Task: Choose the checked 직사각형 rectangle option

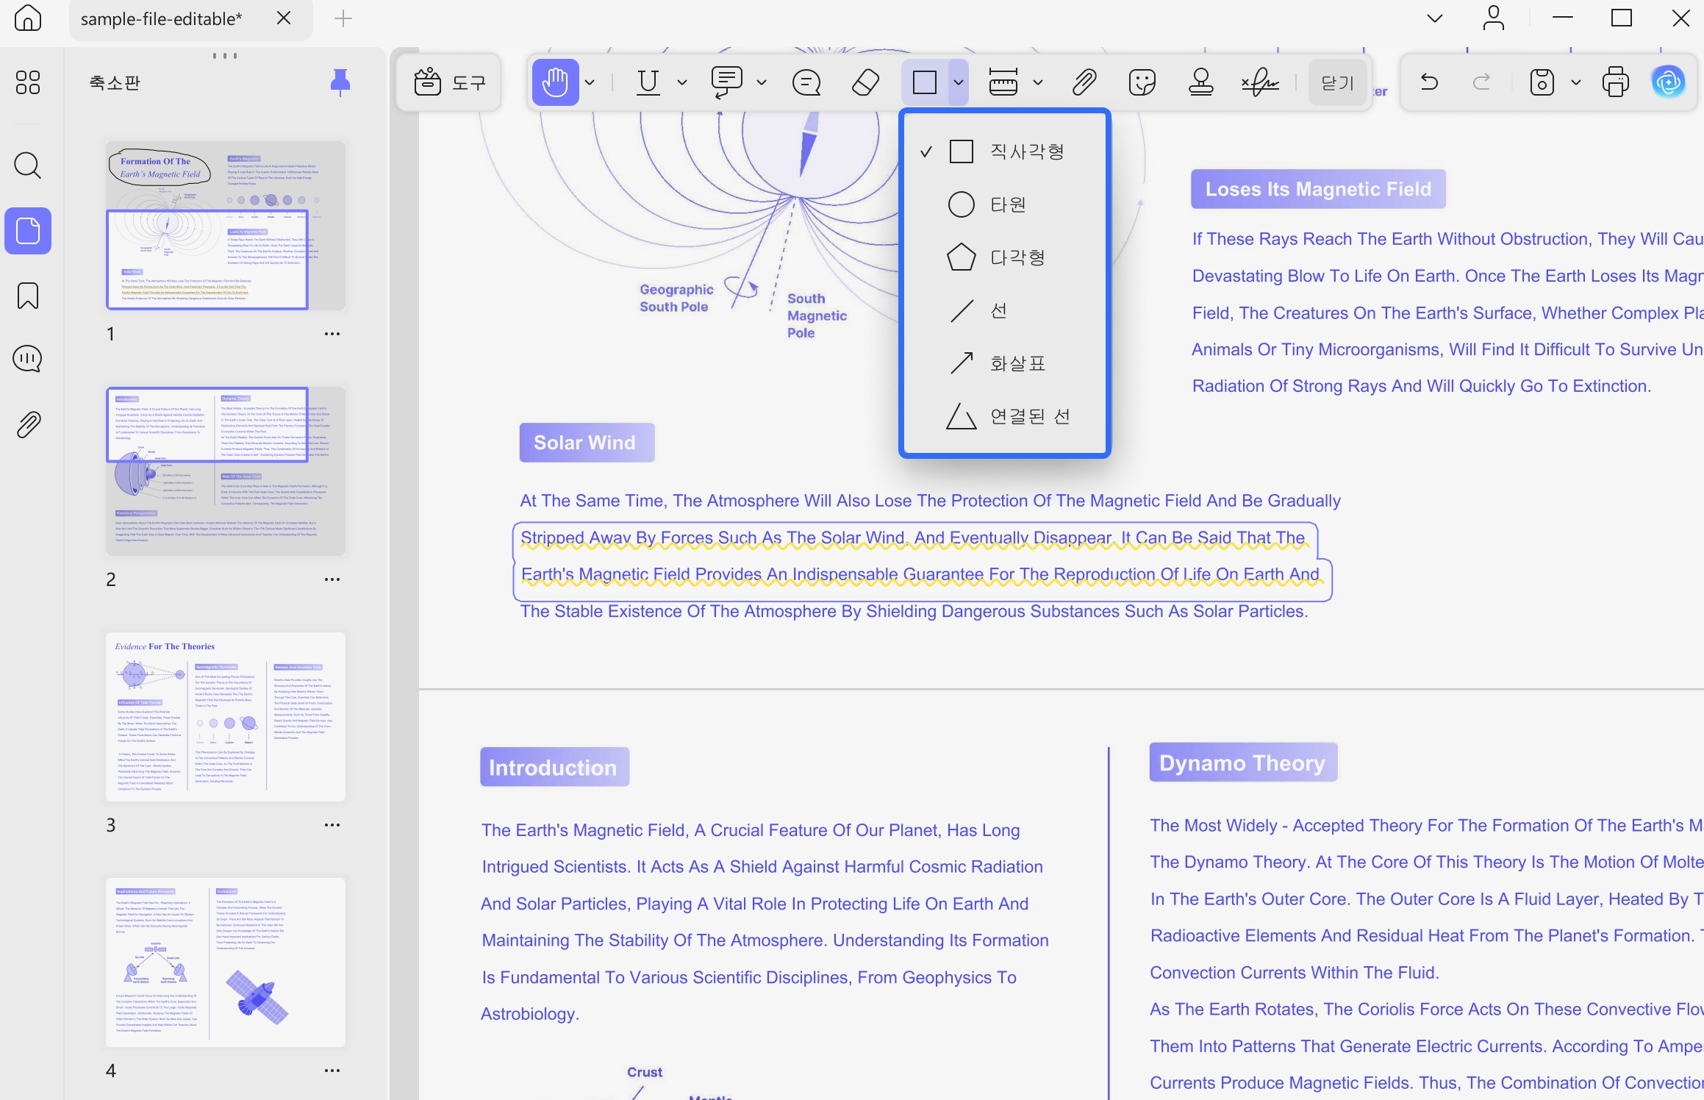Action: pos(1004,151)
